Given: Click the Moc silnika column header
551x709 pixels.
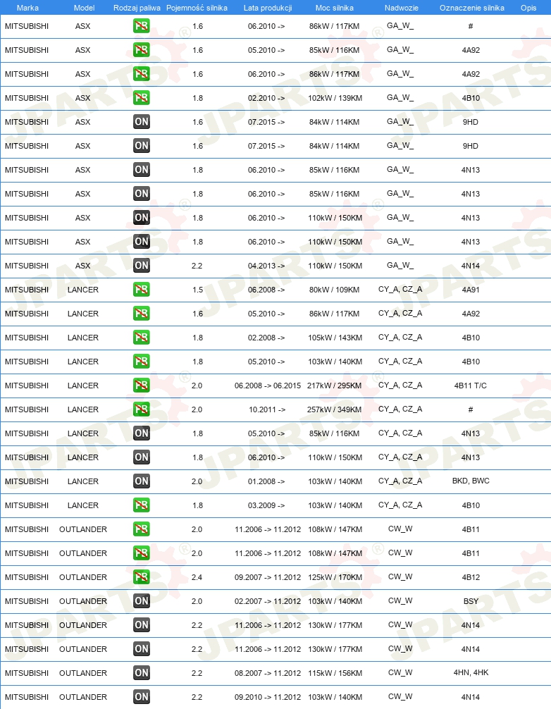Looking at the screenshot, I should [335, 8].
